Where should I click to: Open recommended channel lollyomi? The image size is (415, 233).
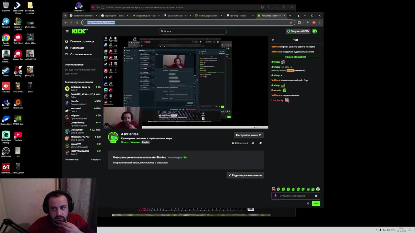pyautogui.click(x=83, y=117)
